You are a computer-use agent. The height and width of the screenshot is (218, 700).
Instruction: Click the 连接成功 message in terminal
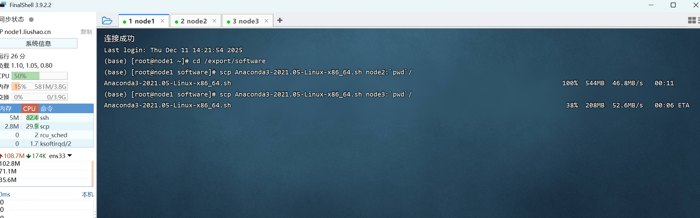click(119, 38)
